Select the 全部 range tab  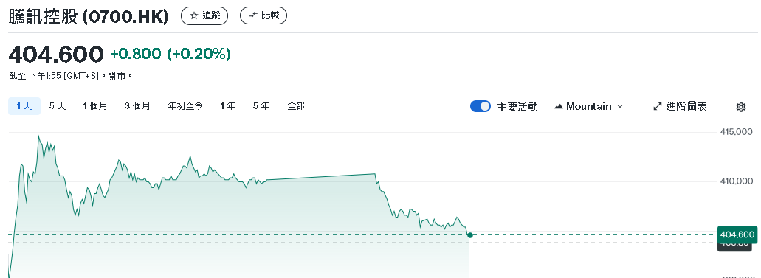[296, 106]
